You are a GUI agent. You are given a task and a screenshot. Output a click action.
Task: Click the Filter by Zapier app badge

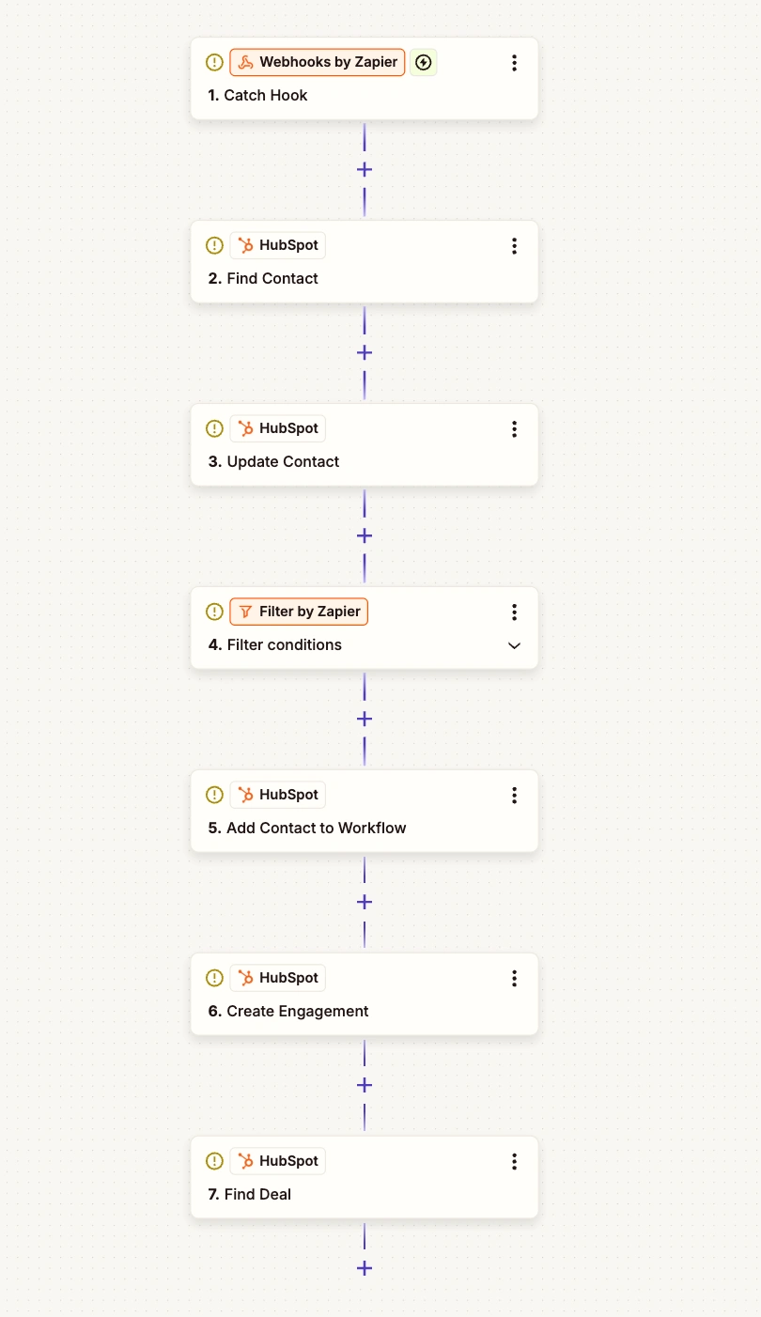(x=299, y=612)
